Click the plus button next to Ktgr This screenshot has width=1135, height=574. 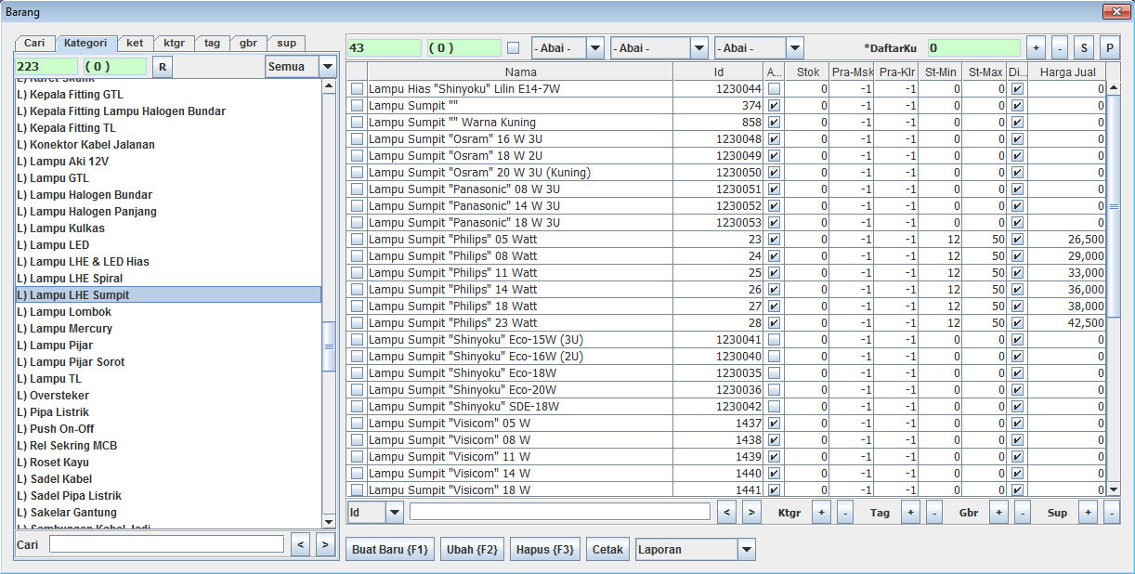pyautogui.click(x=821, y=512)
